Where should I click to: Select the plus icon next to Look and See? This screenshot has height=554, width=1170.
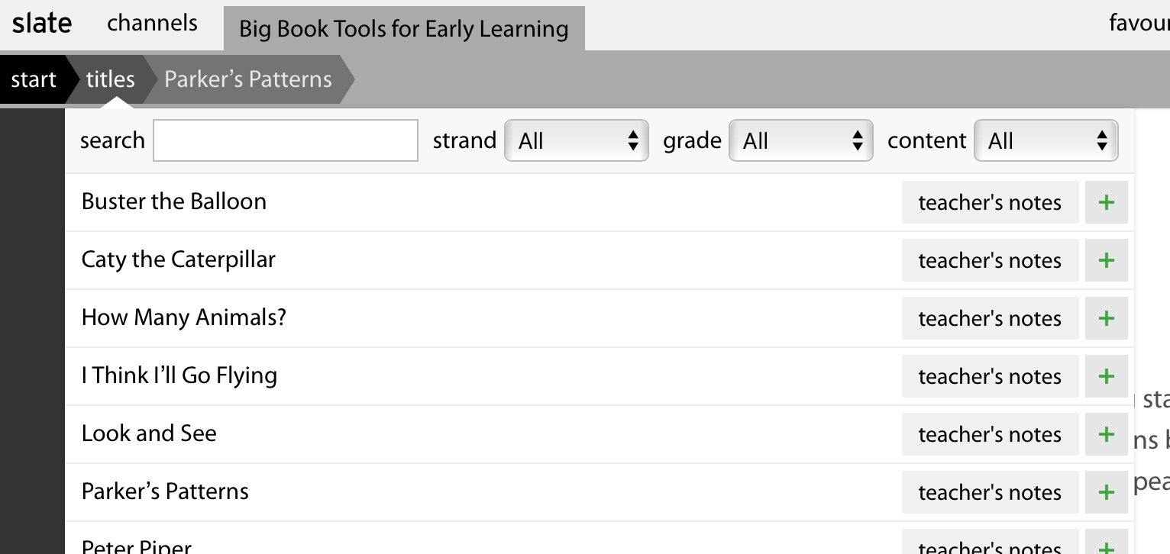[x=1106, y=434]
